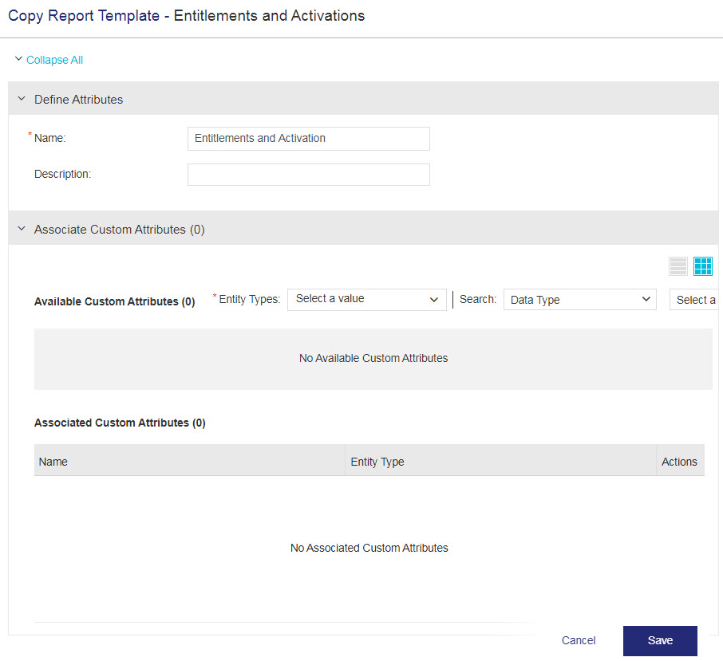This screenshot has width=723, height=661.
Task: Click inside the Description input field
Action: [308, 174]
